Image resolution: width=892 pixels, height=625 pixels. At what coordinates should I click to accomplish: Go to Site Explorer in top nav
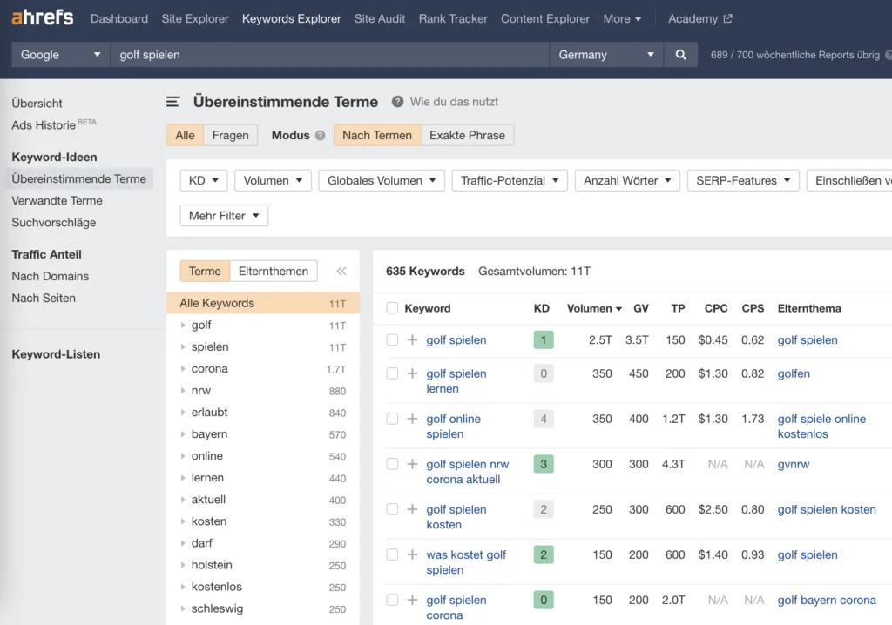[x=194, y=19]
